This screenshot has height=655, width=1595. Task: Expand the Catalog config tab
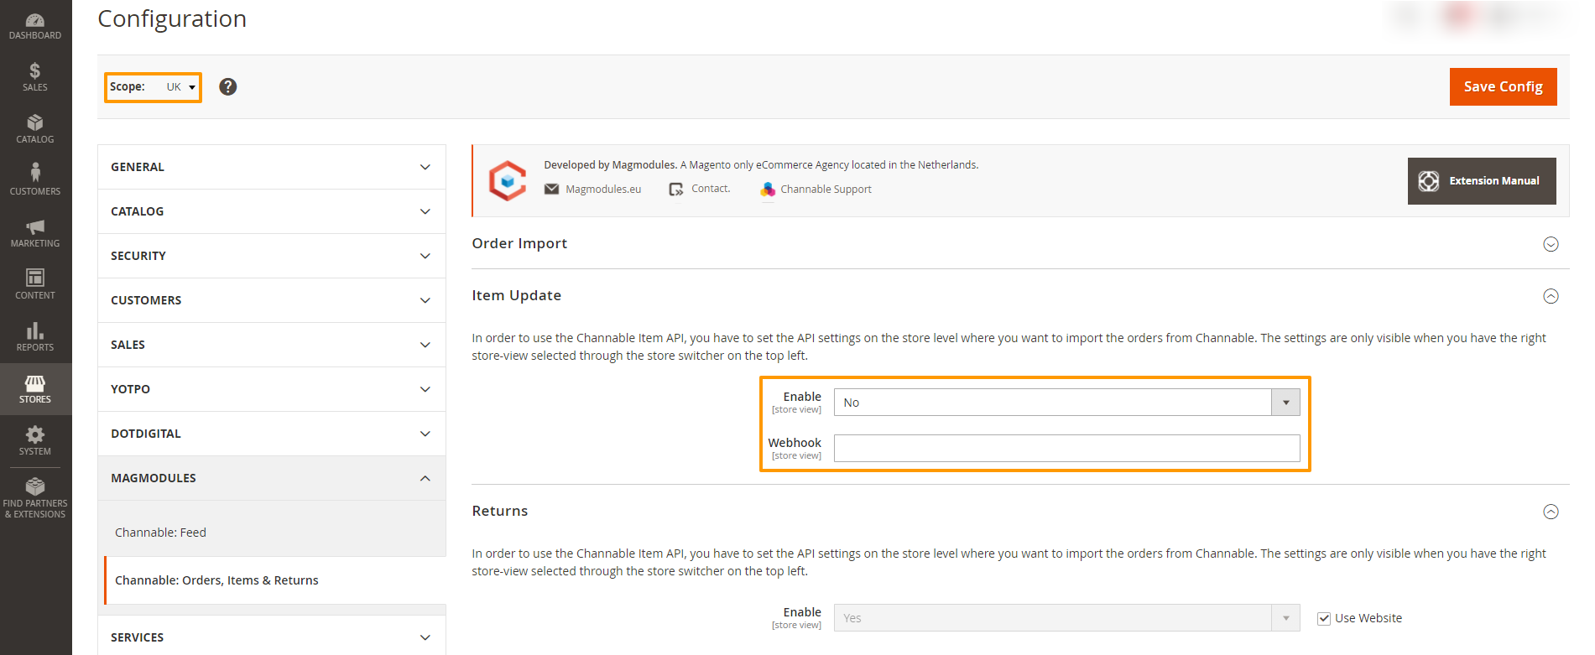[272, 211]
